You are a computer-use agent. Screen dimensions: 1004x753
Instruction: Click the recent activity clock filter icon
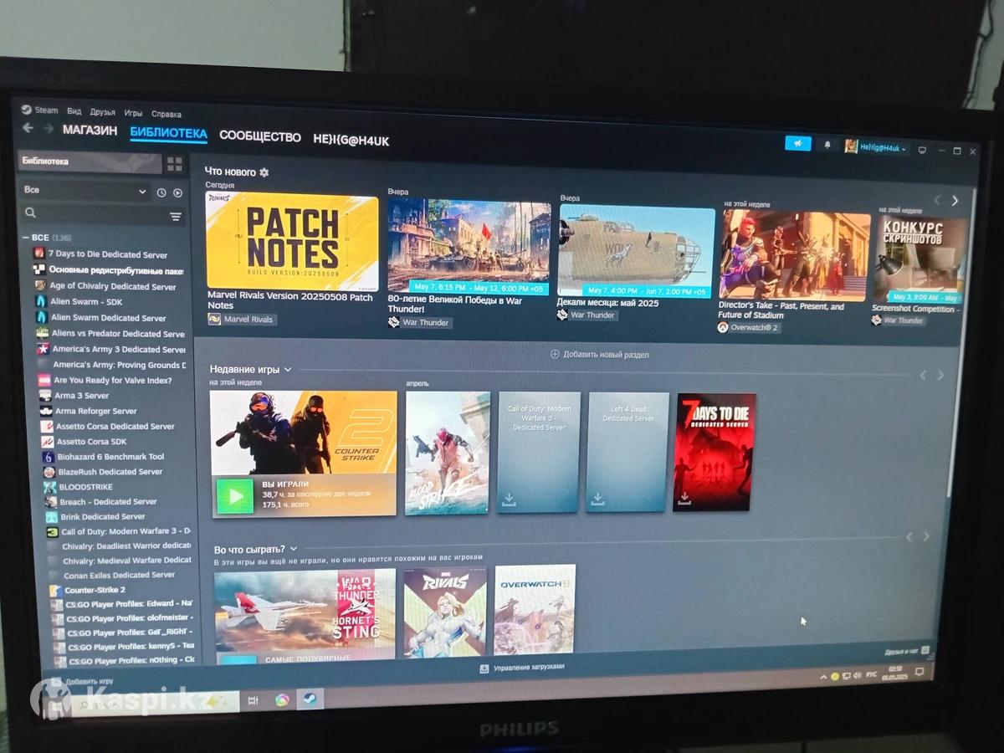(161, 192)
